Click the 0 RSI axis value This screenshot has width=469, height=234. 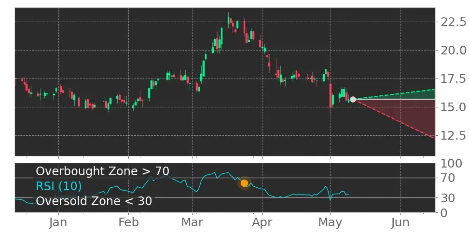(444, 213)
